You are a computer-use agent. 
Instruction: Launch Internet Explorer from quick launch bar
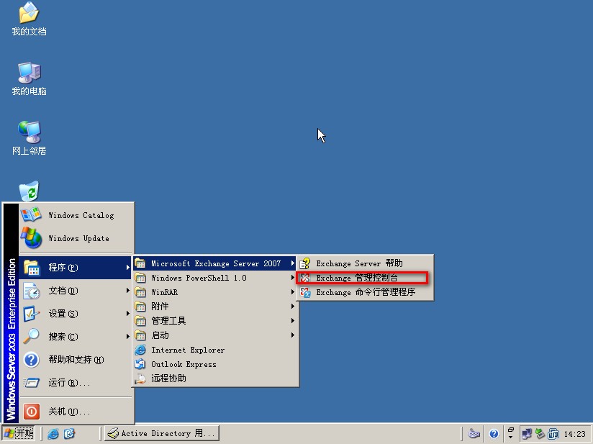pos(53,433)
